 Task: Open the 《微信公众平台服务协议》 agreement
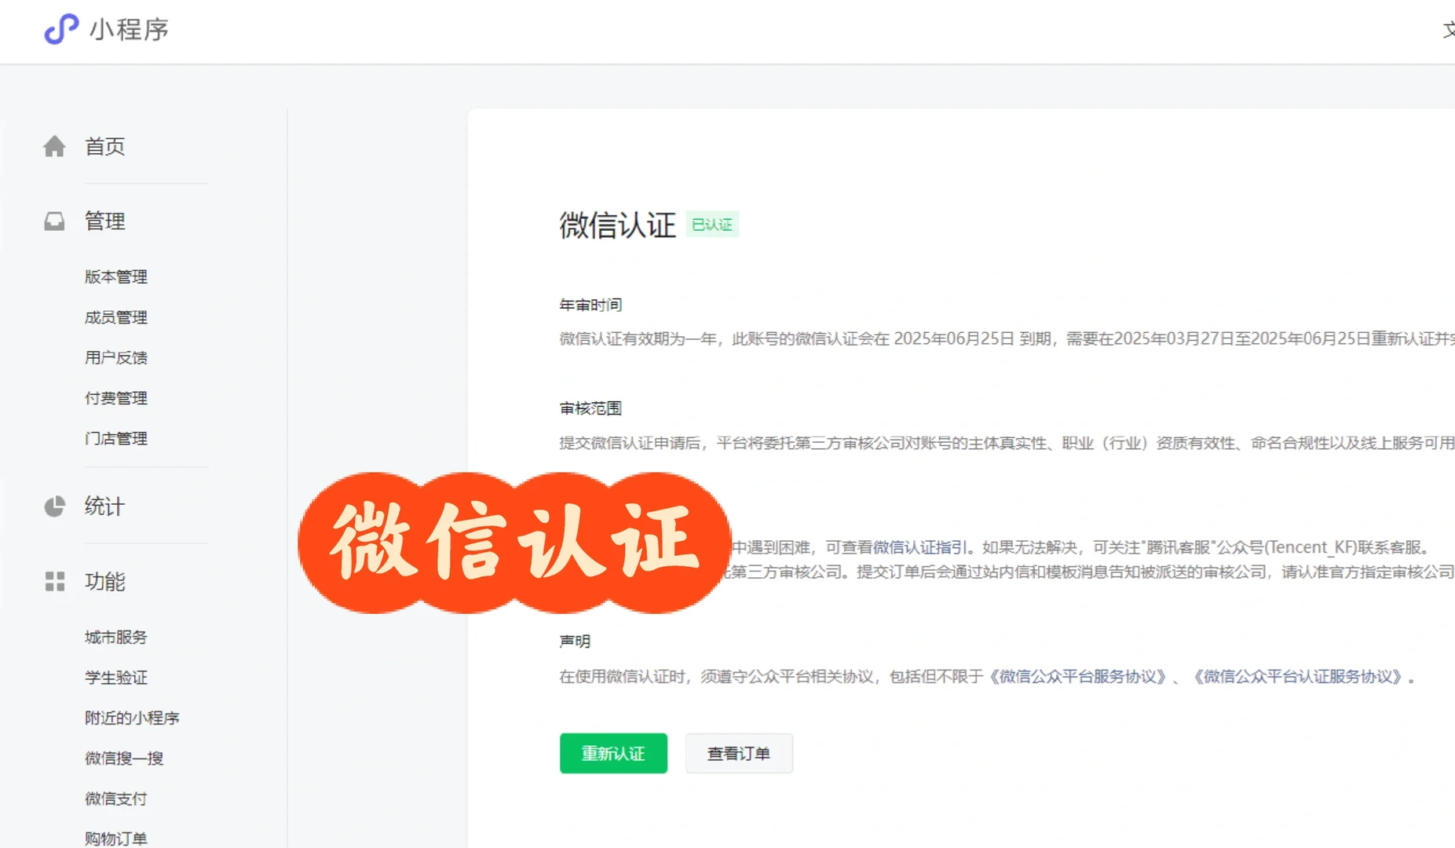pyautogui.click(x=1079, y=678)
